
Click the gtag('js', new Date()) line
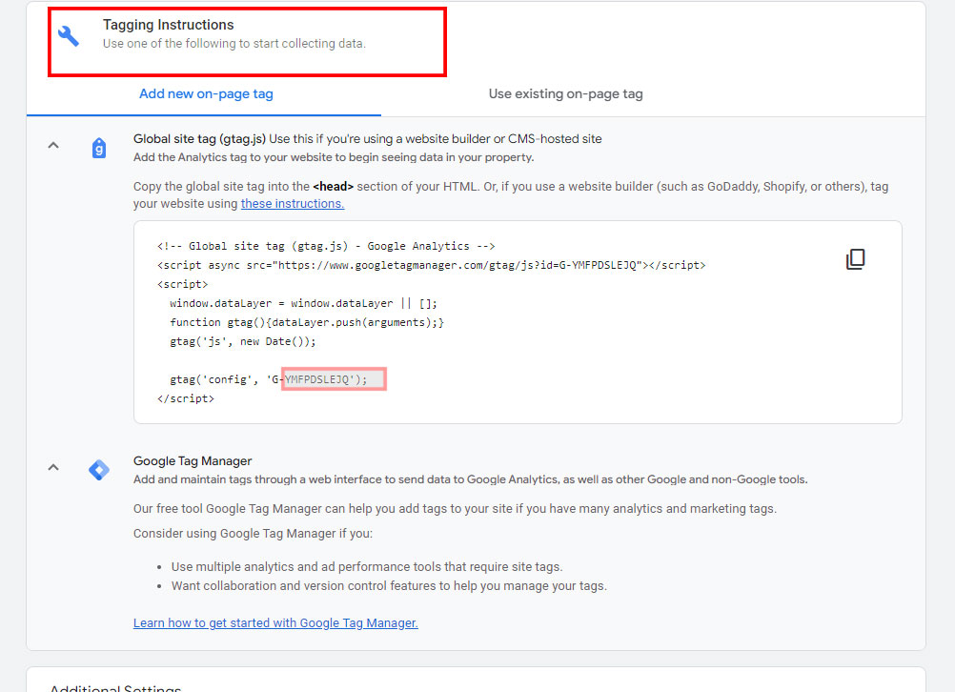point(243,341)
